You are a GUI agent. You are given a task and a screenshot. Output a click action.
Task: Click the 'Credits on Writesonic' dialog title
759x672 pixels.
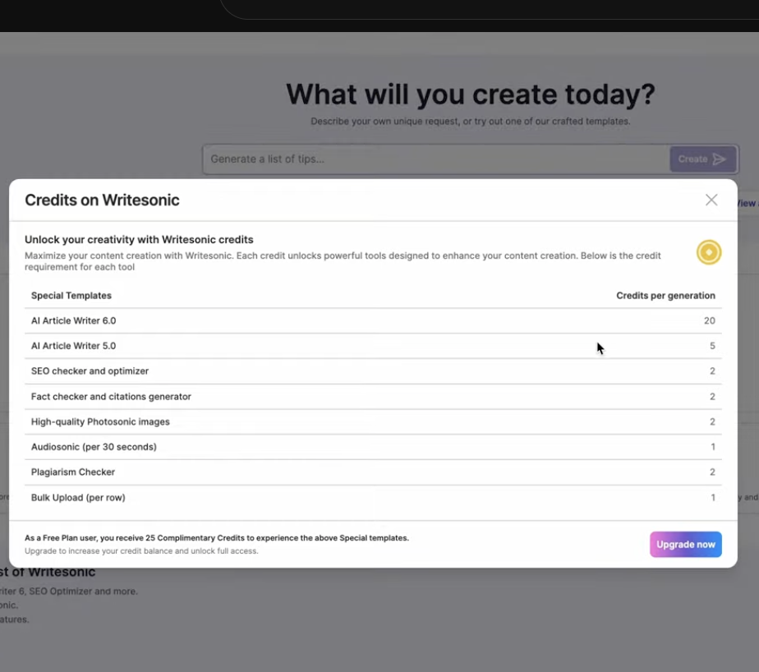pos(102,200)
